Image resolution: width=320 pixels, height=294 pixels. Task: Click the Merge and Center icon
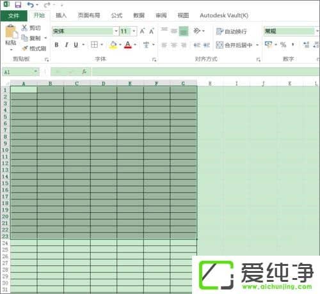(x=220, y=45)
